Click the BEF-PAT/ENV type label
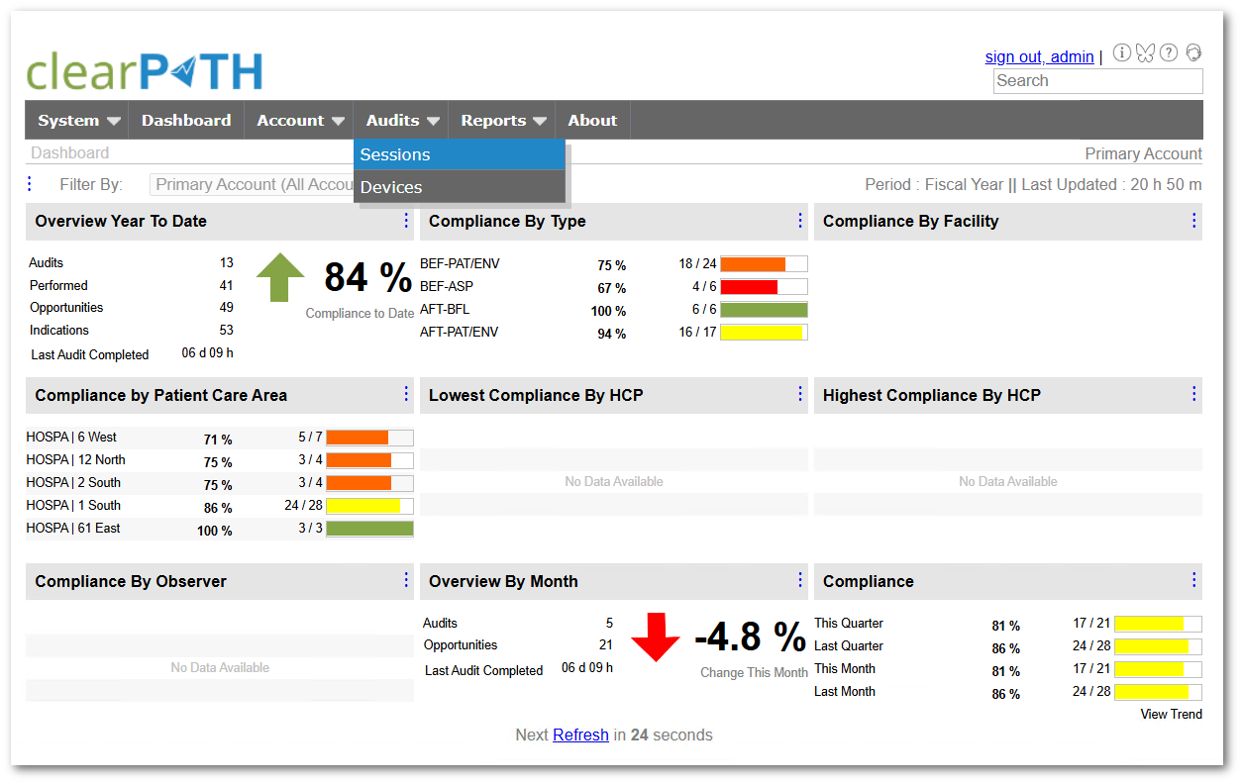Image resolution: width=1242 pixels, height=784 pixels. pos(460,264)
